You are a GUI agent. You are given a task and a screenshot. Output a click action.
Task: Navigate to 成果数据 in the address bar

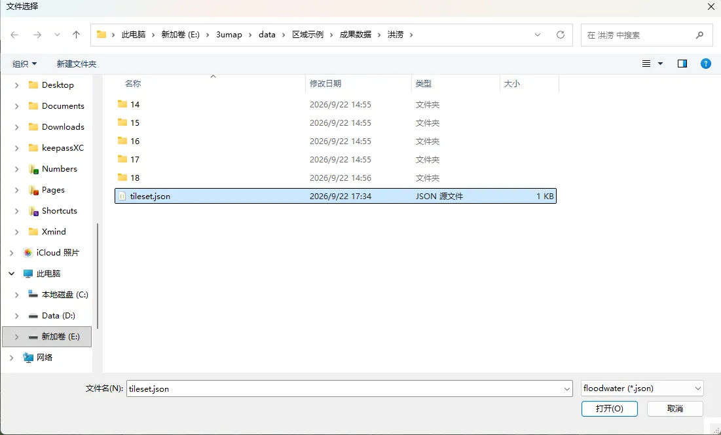click(356, 35)
